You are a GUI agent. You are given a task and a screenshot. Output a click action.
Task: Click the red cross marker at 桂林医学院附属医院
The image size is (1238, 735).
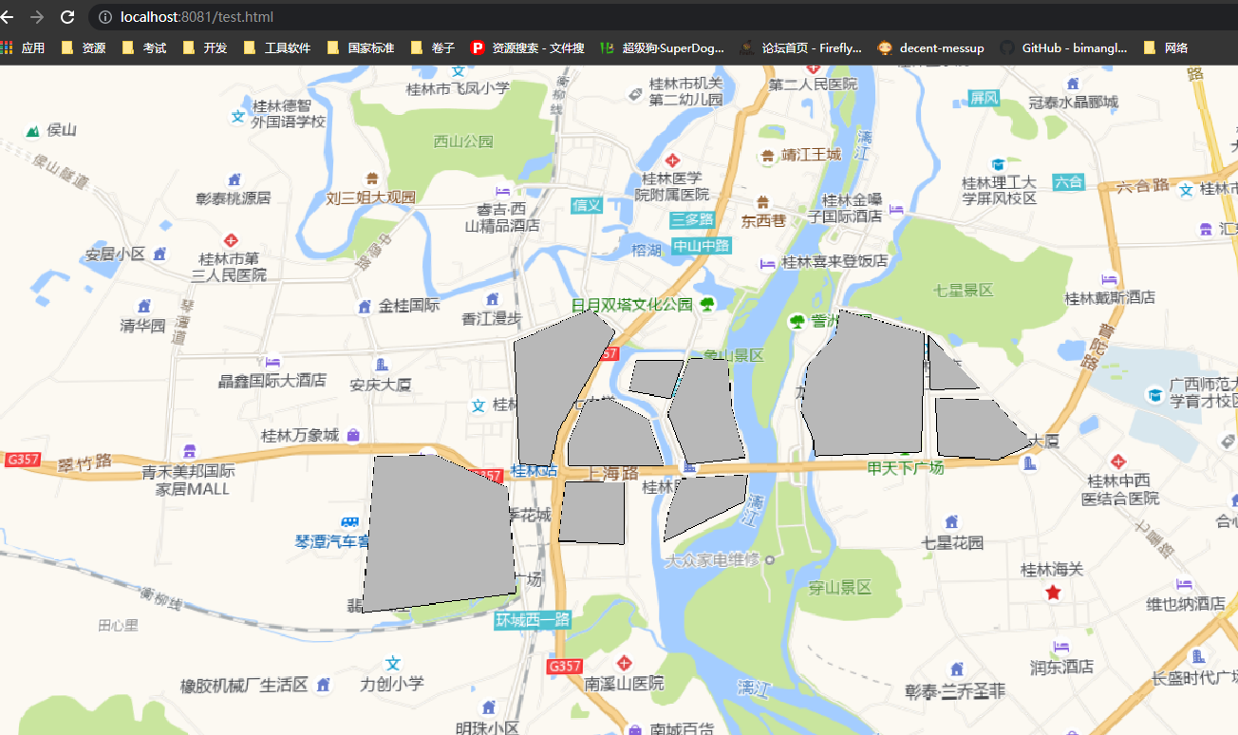[x=673, y=161]
